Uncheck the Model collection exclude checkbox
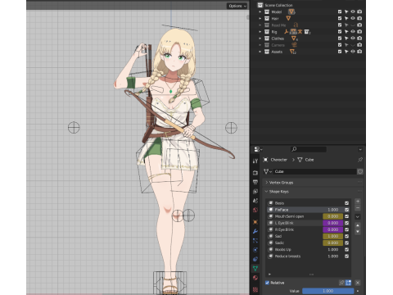The image size is (393, 295). (x=340, y=11)
